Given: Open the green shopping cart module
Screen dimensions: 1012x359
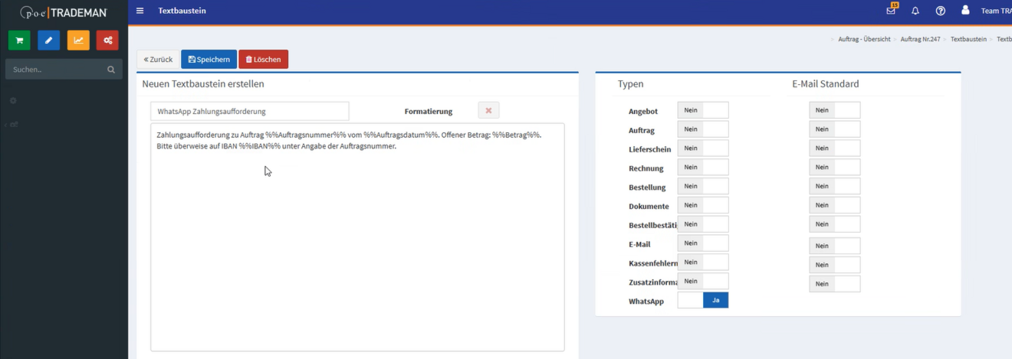Looking at the screenshot, I should pyautogui.click(x=19, y=40).
